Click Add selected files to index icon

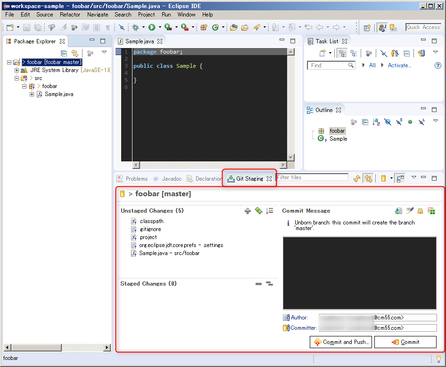click(248, 211)
